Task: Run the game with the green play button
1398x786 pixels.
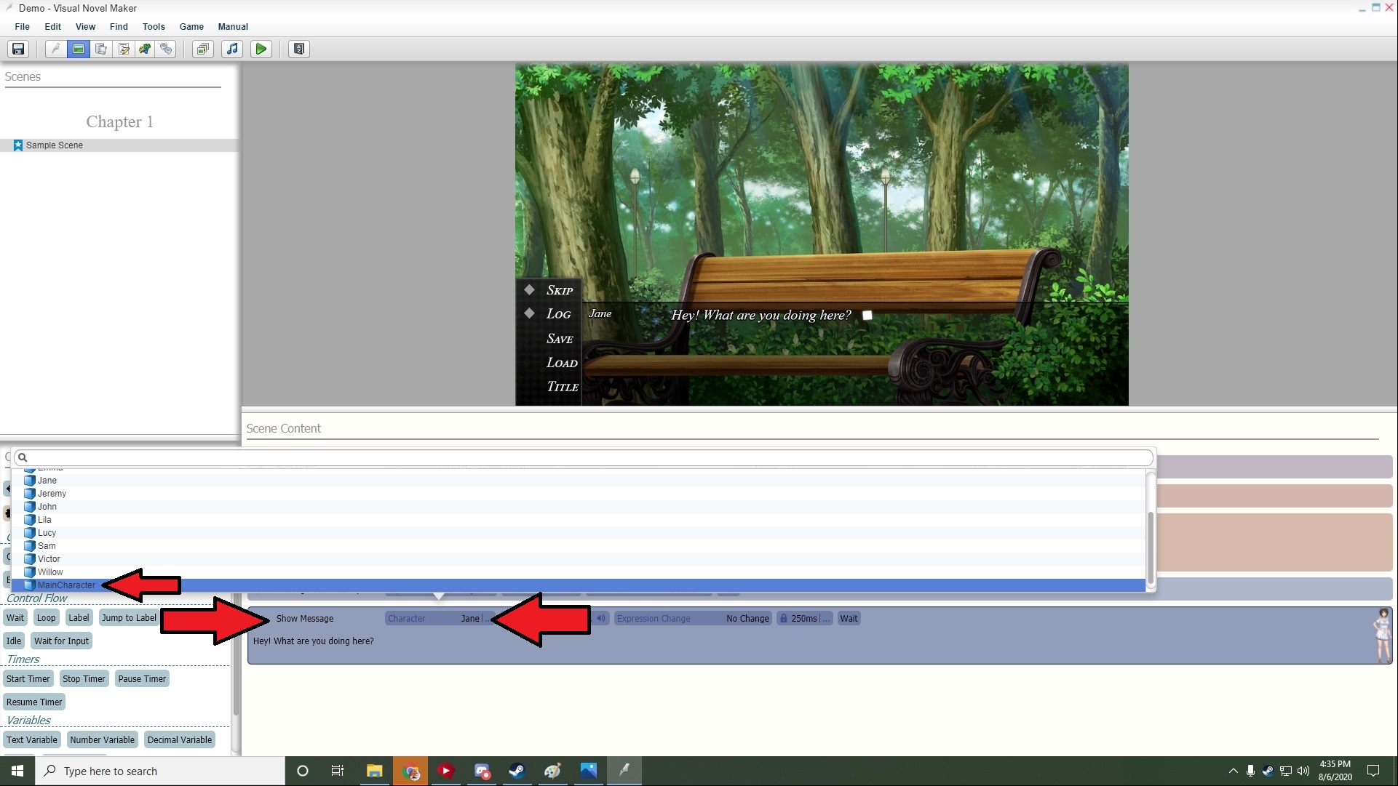Action: [261, 49]
